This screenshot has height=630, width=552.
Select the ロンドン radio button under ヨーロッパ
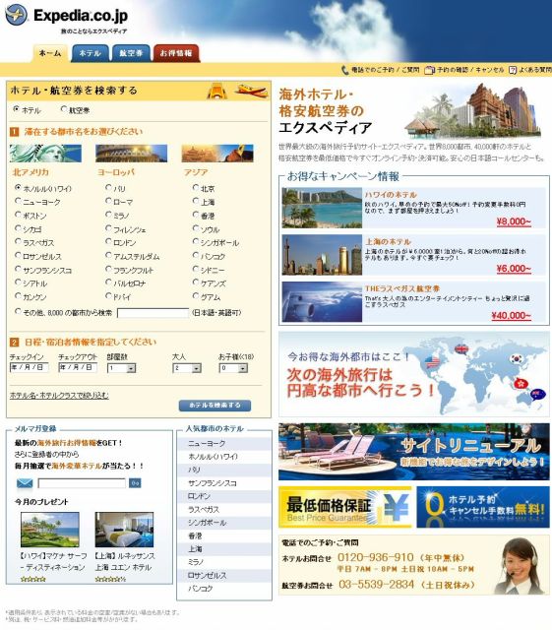pos(108,241)
